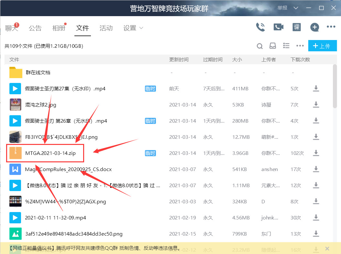The width and height of the screenshot is (341, 254).
Task: Sort files by 上传者 column
Action: pos(269,60)
